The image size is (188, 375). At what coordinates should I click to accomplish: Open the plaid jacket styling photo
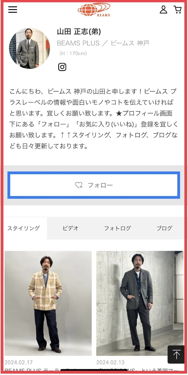pos(48,303)
